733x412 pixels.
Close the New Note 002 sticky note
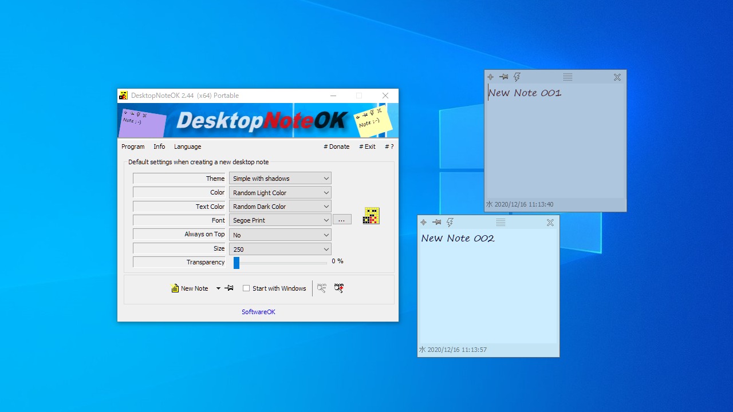click(x=550, y=223)
